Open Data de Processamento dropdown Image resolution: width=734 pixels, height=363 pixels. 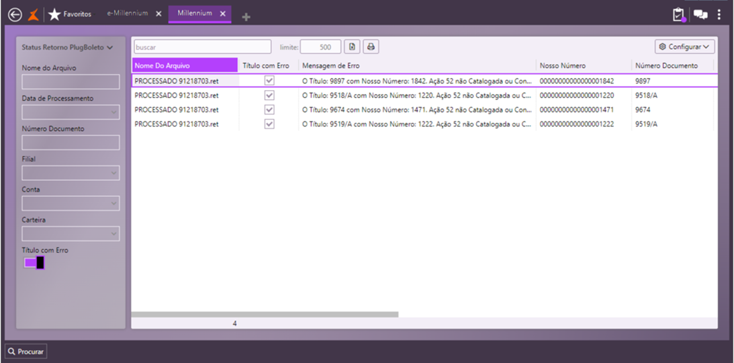71,112
